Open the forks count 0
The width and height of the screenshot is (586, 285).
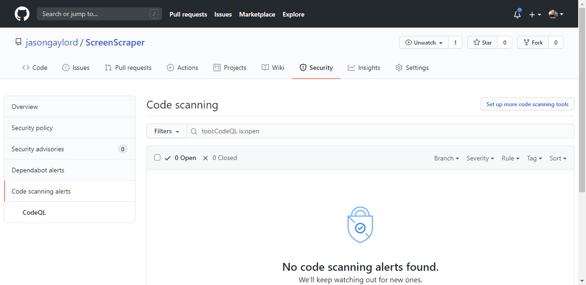coord(556,42)
